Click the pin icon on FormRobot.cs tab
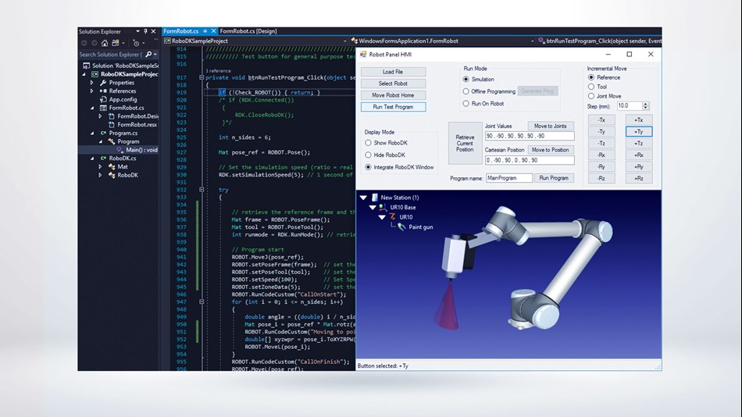742x417 pixels. (x=205, y=31)
